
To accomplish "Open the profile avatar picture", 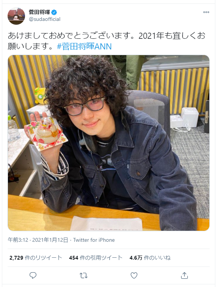I will tap(16, 16).
